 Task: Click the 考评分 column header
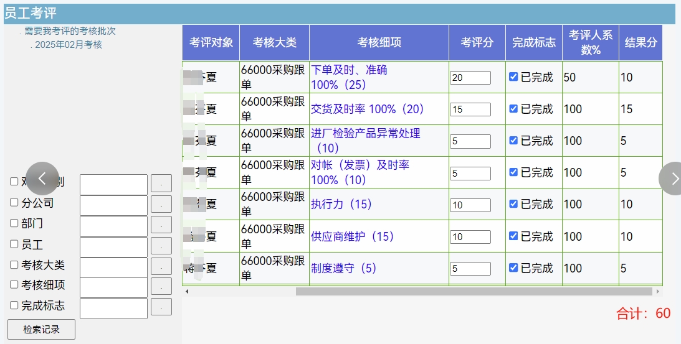(x=477, y=42)
